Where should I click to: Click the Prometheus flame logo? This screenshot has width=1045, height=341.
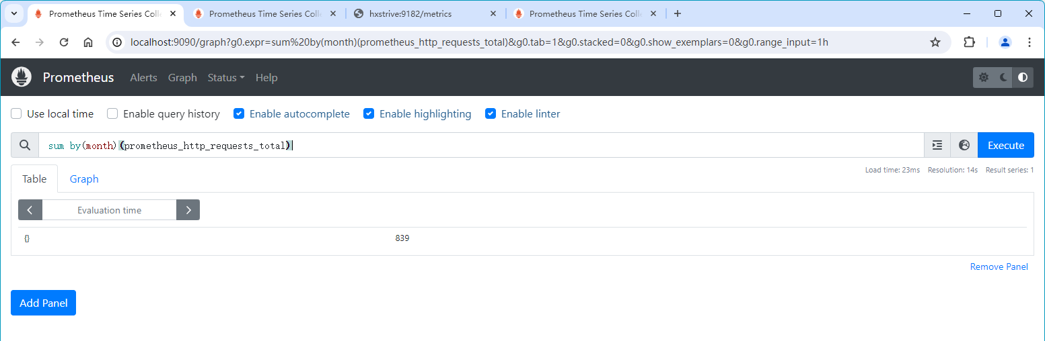pos(22,77)
